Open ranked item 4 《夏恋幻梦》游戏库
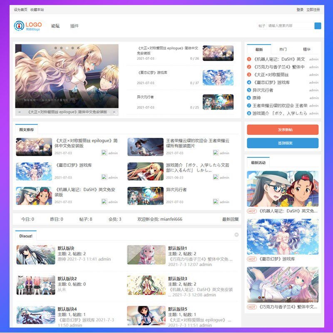This screenshot has width=333, height=333. pos(271,82)
